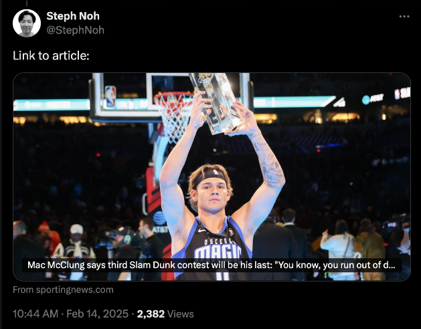Viewport: 421px width, 329px height.
Task: Click the trophy in the article photo
Action: (215, 103)
